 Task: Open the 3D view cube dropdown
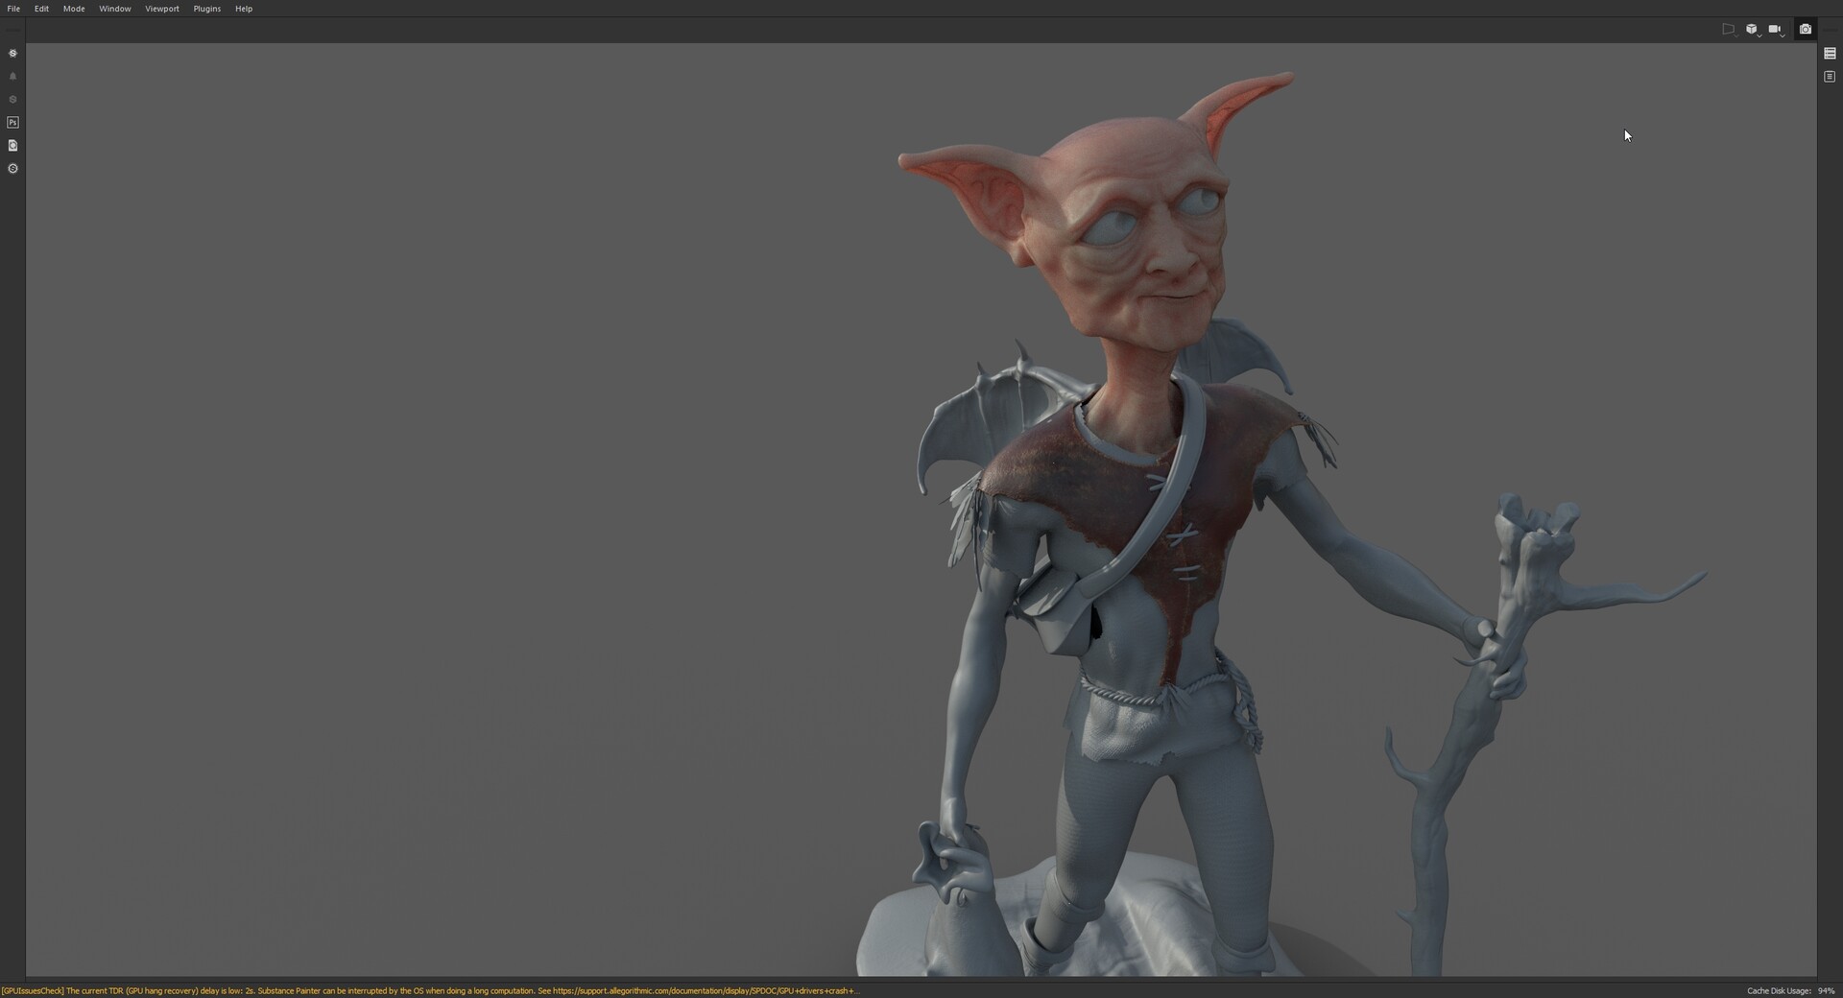[1759, 36]
